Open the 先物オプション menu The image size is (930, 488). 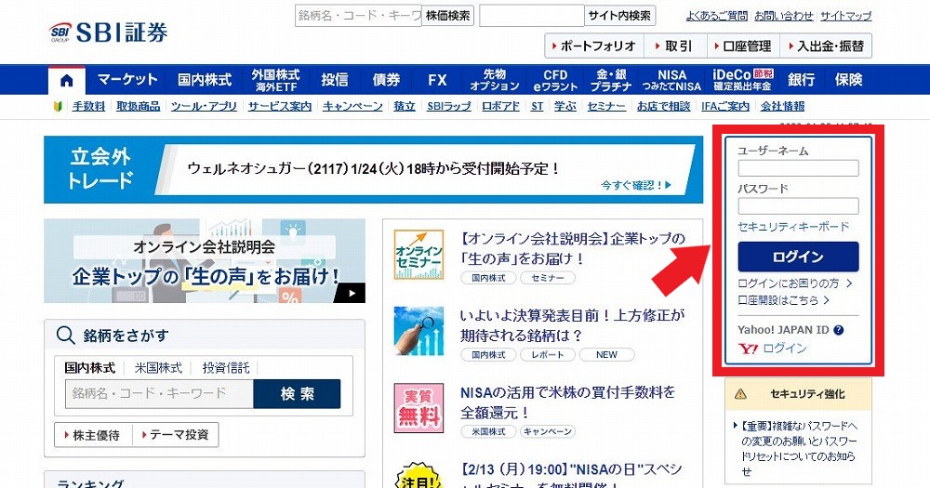(495, 80)
